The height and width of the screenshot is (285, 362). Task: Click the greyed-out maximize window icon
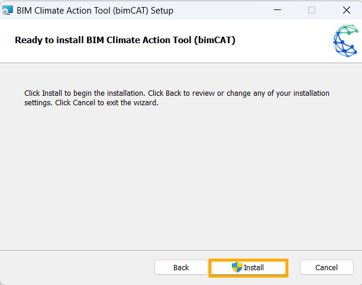point(312,10)
